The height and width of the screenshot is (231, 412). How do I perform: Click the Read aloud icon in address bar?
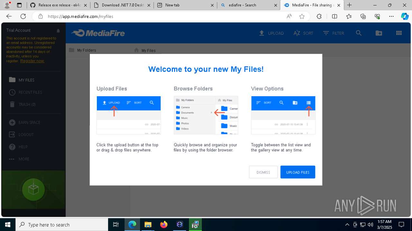point(289,16)
